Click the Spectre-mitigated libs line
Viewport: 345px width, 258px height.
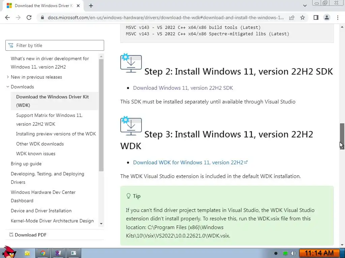[208, 34]
